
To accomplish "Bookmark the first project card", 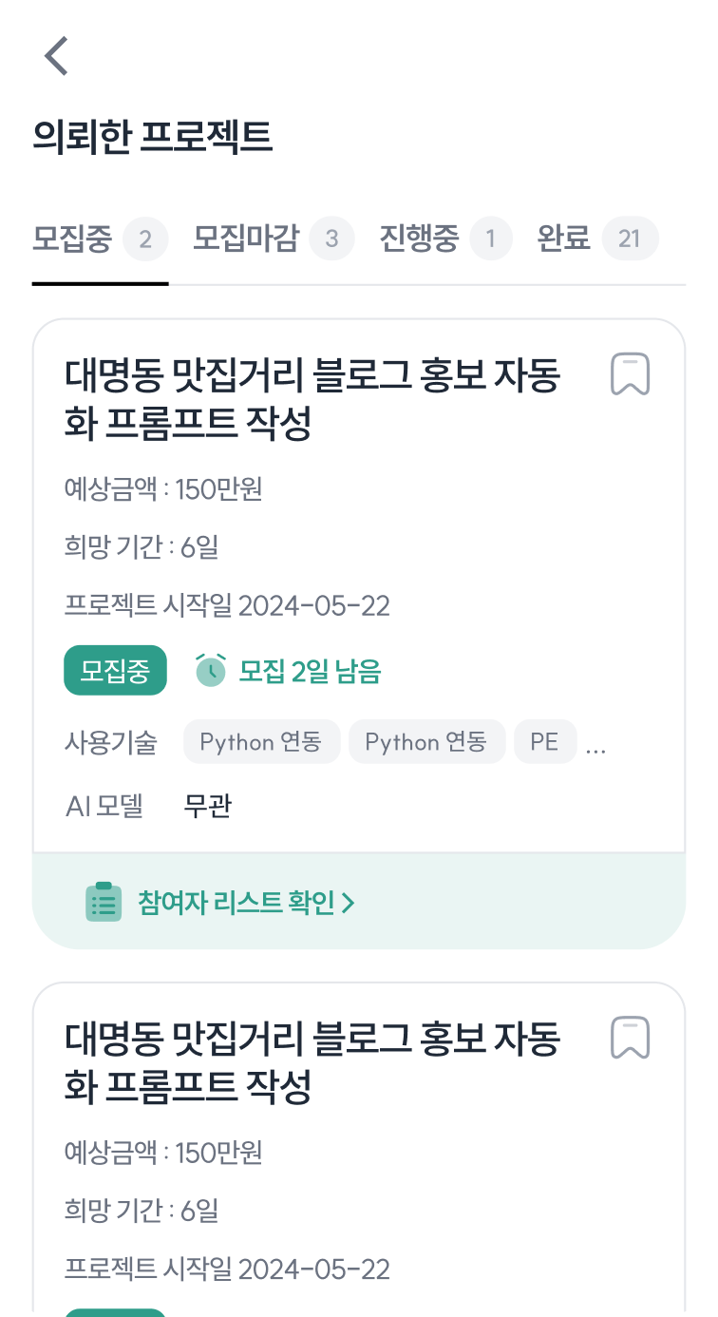I will pyautogui.click(x=630, y=374).
